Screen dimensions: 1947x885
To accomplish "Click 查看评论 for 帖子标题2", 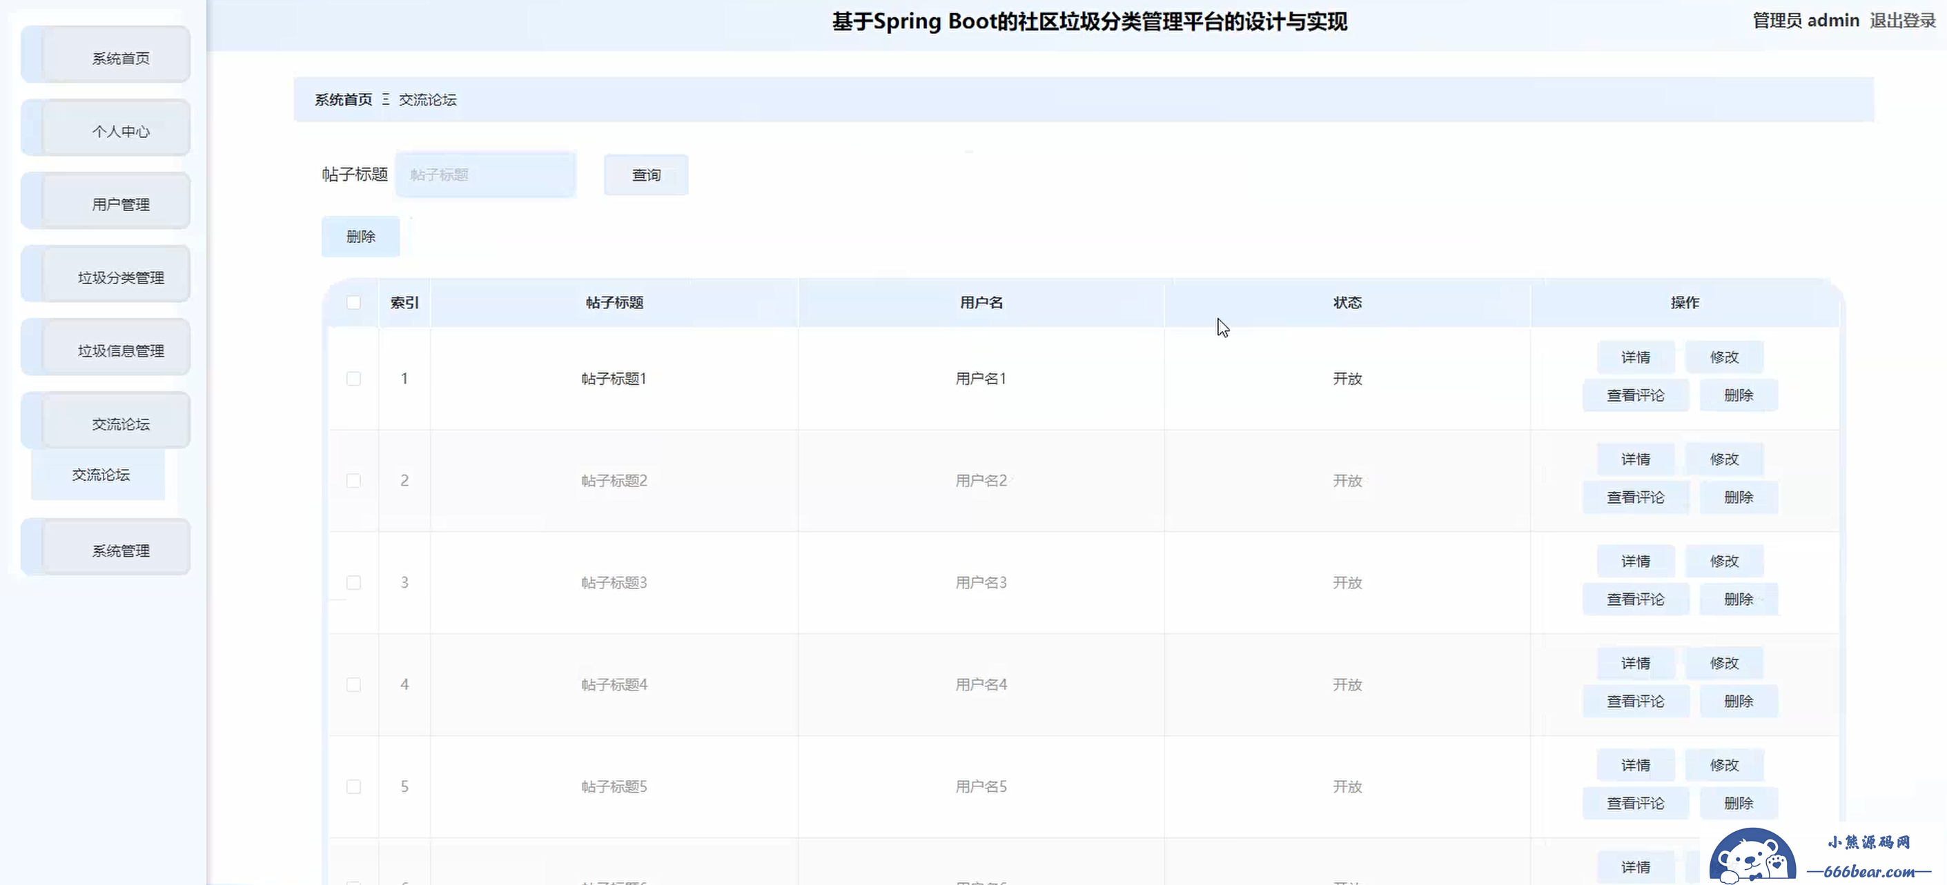I will (x=1636, y=497).
